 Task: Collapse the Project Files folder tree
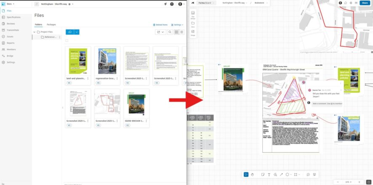35,32
